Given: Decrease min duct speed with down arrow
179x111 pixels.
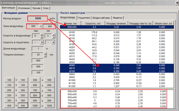Looking at the screenshot, I should pos(54,37).
